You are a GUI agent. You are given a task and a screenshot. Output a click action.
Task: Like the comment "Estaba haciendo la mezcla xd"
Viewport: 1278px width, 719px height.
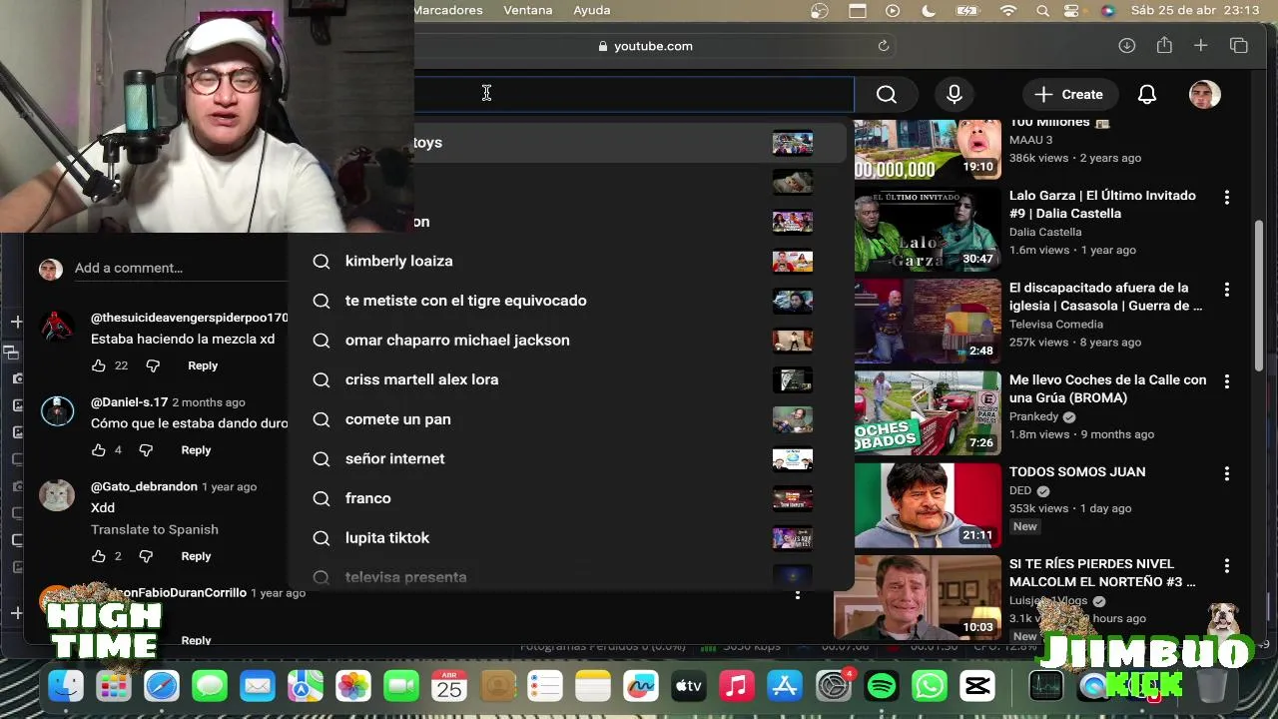click(99, 365)
